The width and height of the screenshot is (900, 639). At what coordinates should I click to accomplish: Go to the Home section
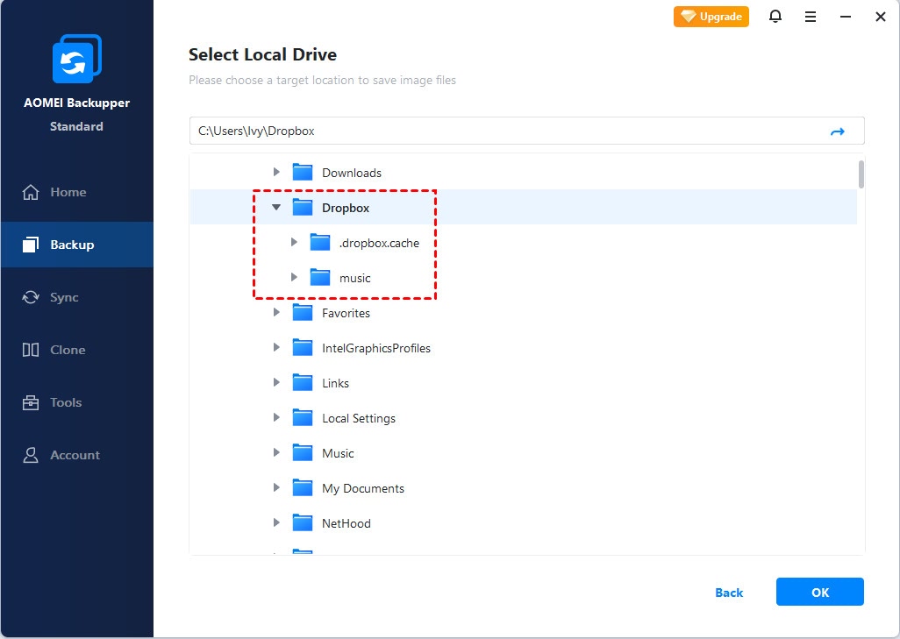(77, 192)
